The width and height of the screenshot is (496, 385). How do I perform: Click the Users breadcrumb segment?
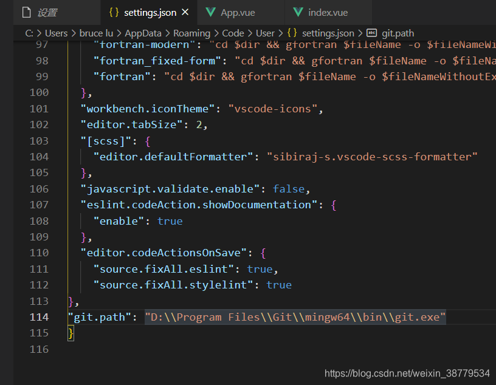click(x=57, y=33)
